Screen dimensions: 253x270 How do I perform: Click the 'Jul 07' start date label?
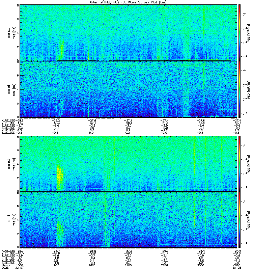tap(20, 268)
